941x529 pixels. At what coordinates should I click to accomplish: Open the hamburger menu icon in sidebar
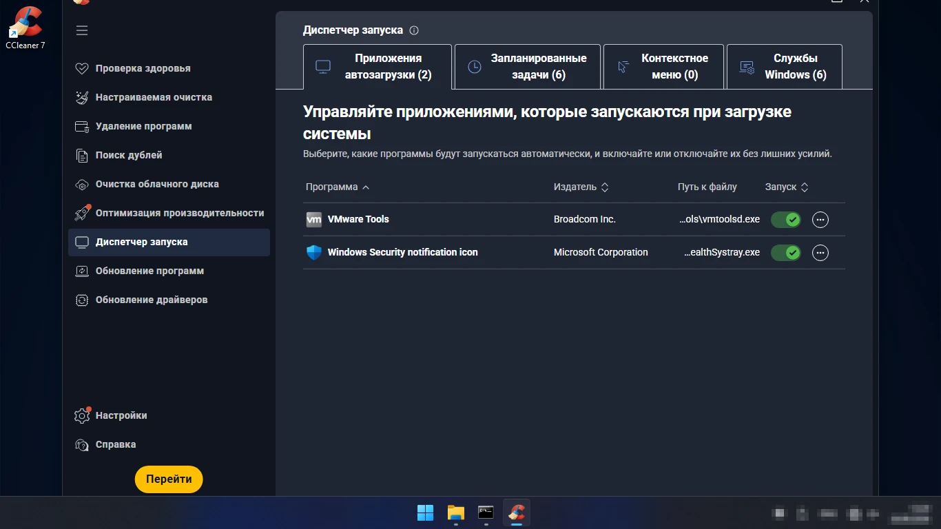pos(82,30)
